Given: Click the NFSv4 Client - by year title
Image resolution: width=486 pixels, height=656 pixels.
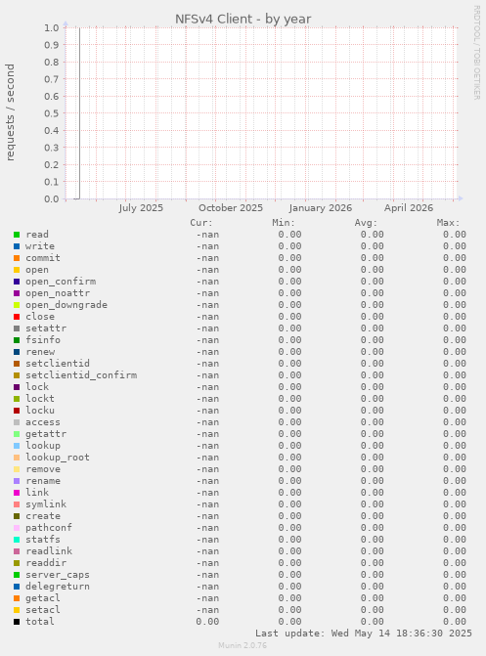Looking at the screenshot, I should (x=243, y=20).
